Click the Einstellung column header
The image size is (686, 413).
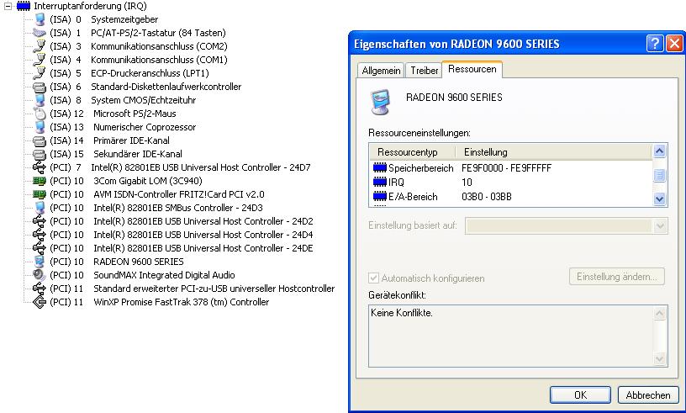tap(554, 152)
